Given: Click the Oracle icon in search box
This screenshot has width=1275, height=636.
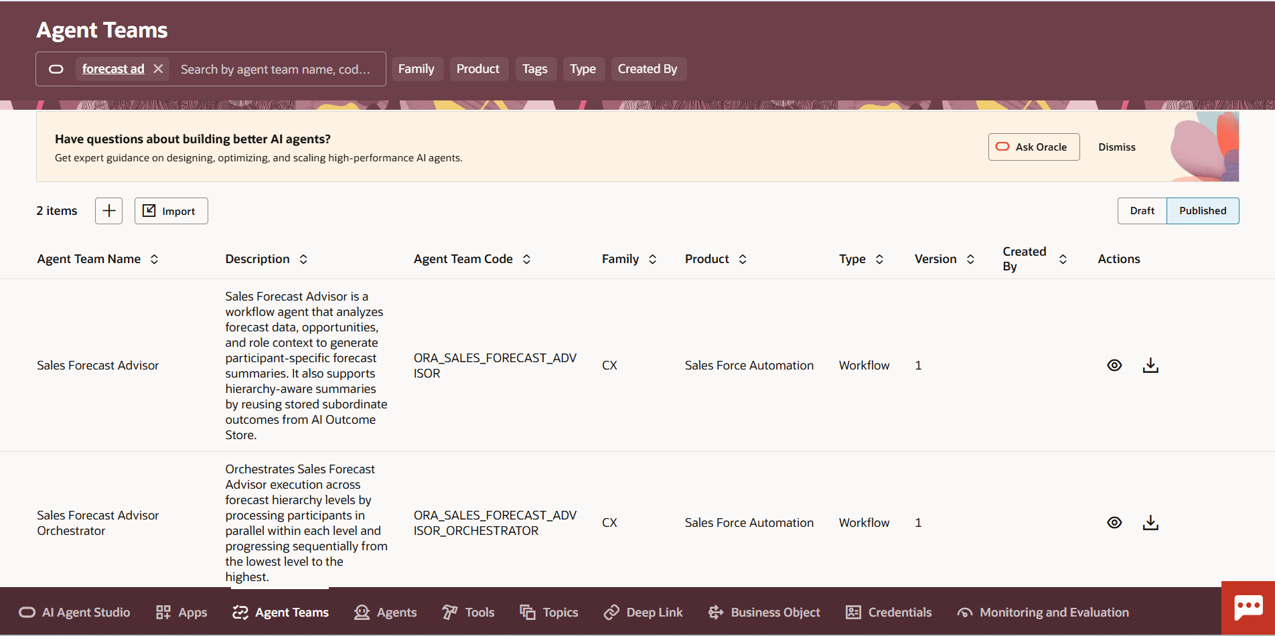Looking at the screenshot, I should 56,69.
